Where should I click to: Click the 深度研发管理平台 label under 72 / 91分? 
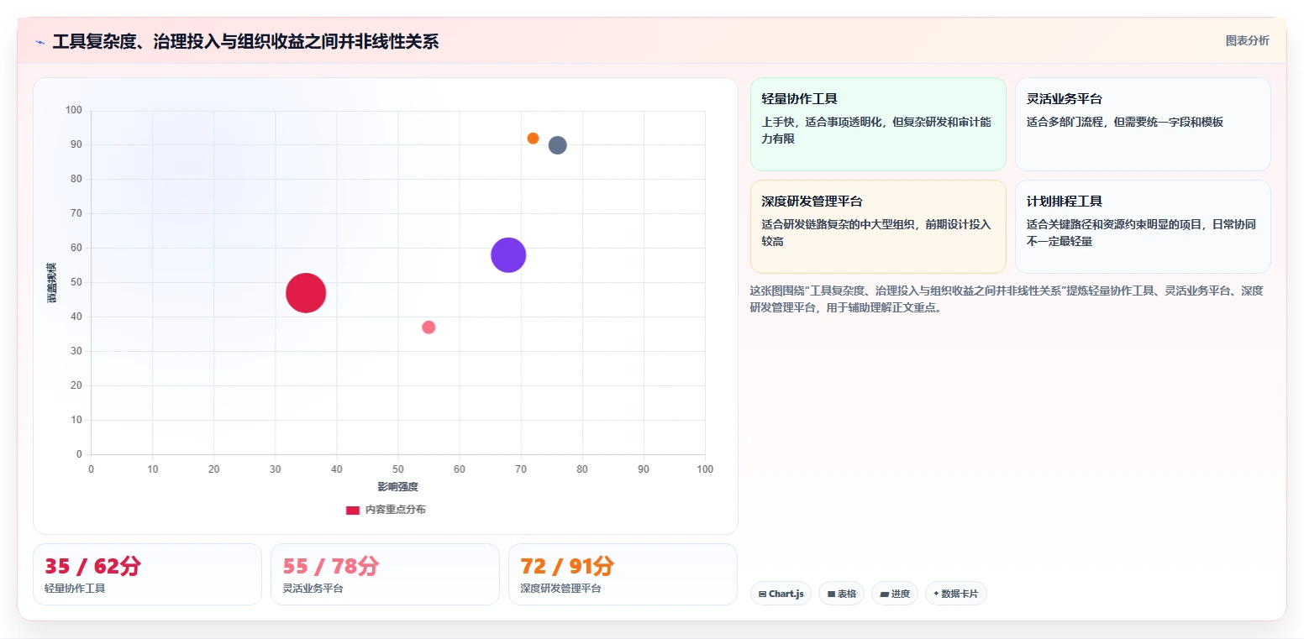click(x=560, y=589)
